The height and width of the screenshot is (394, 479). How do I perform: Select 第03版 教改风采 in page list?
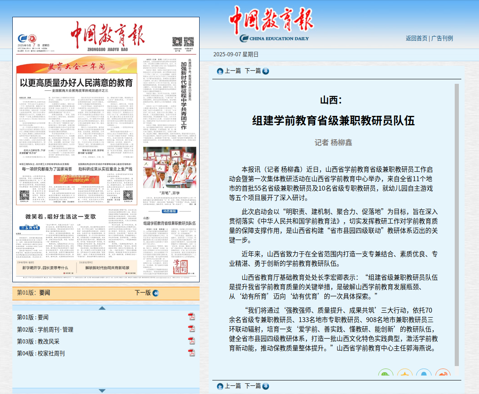38,341
